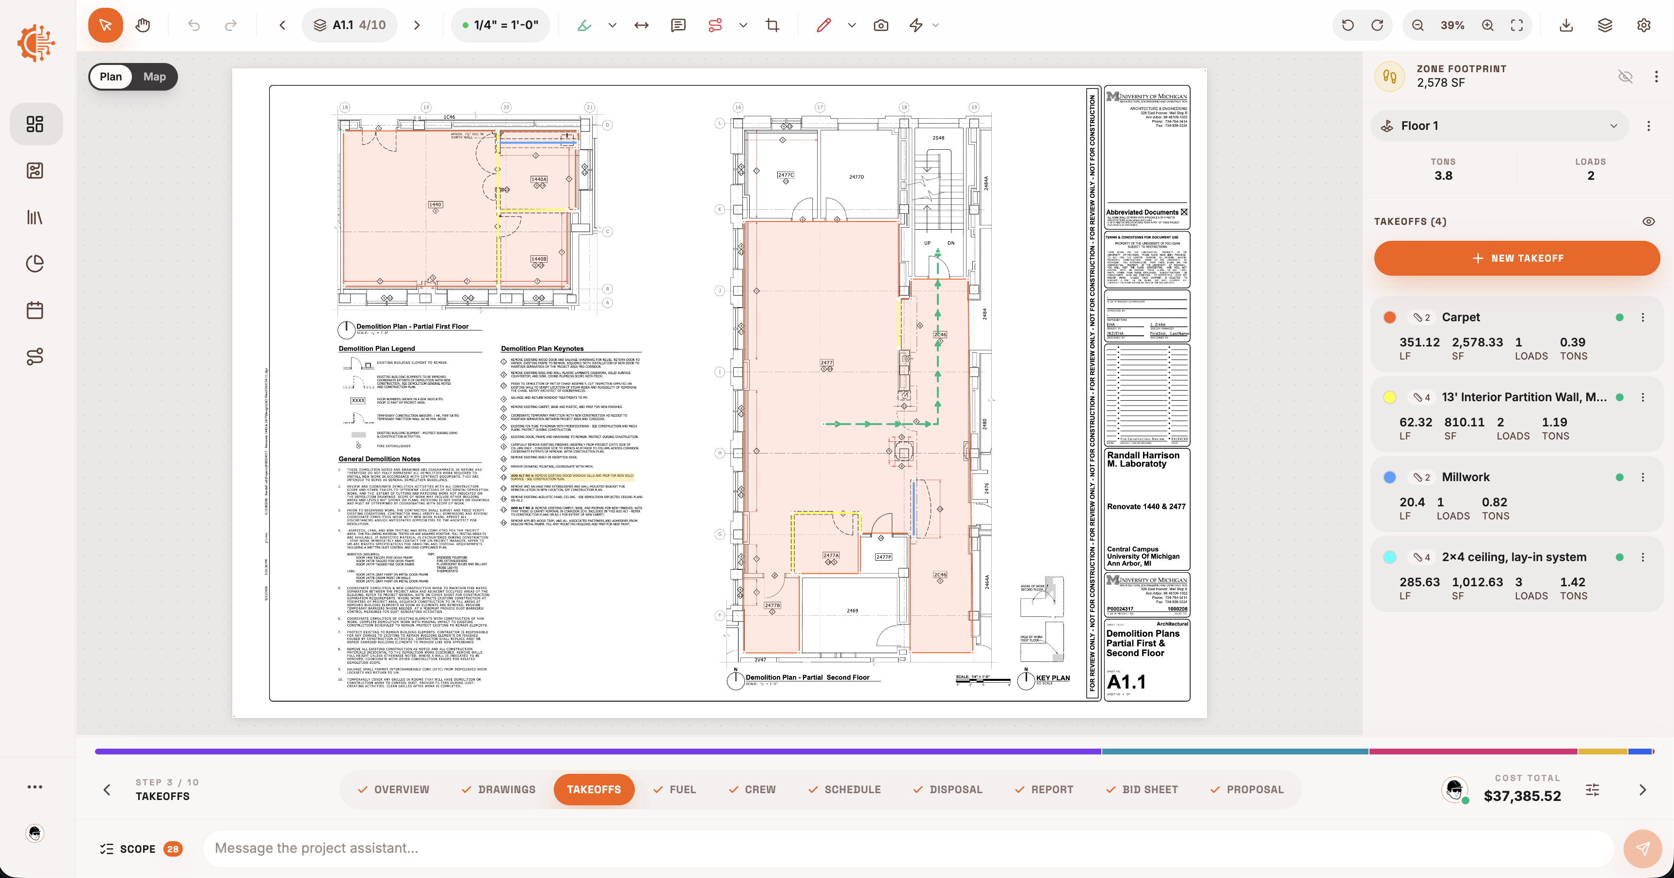Rotate drawing counterclockwise
Image resolution: width=1674 pixels, height=878 pixels.
tap(1348, 25)
